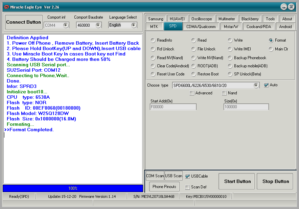Click the 'SU2Serial Port: COM12' log line

click(33, 70)
